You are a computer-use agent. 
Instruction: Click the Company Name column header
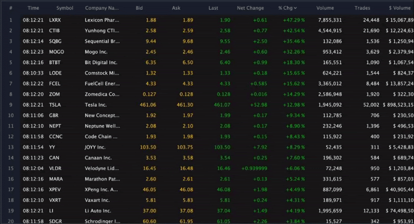point(102,8)
